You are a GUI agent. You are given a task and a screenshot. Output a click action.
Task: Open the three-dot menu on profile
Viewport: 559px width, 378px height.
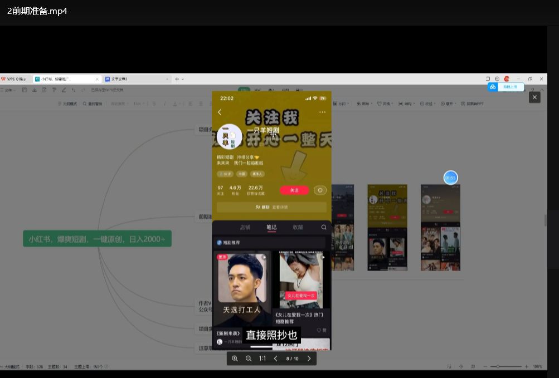point(322,112)
